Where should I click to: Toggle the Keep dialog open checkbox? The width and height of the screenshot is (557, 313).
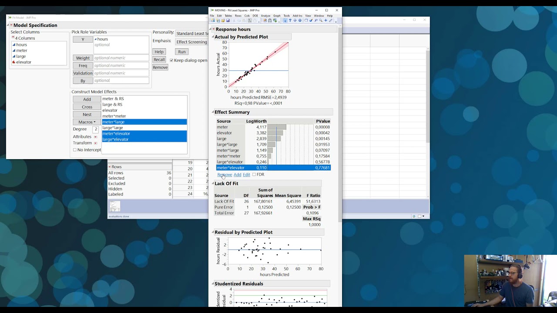point(171,60)
